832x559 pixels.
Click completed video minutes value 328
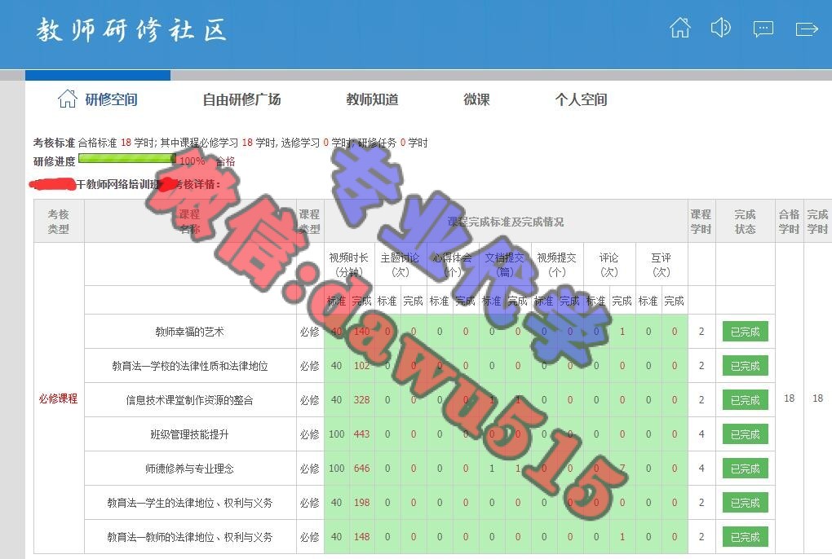coord(362,400)
